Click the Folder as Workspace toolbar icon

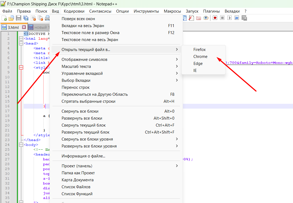pyautogui.click(x=199, y=18)
